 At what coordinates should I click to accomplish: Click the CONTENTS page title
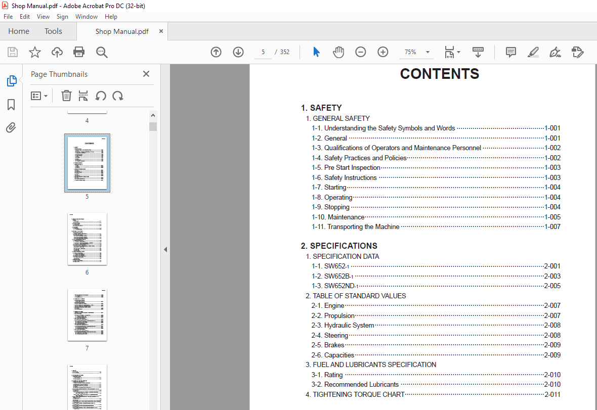click(x=439, y=74)
